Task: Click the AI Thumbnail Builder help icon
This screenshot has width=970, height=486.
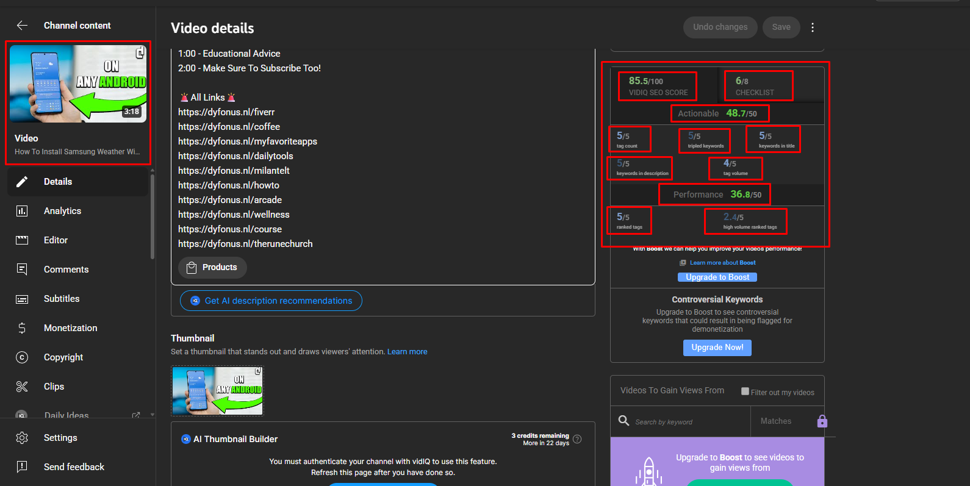Action: point(577,439)
